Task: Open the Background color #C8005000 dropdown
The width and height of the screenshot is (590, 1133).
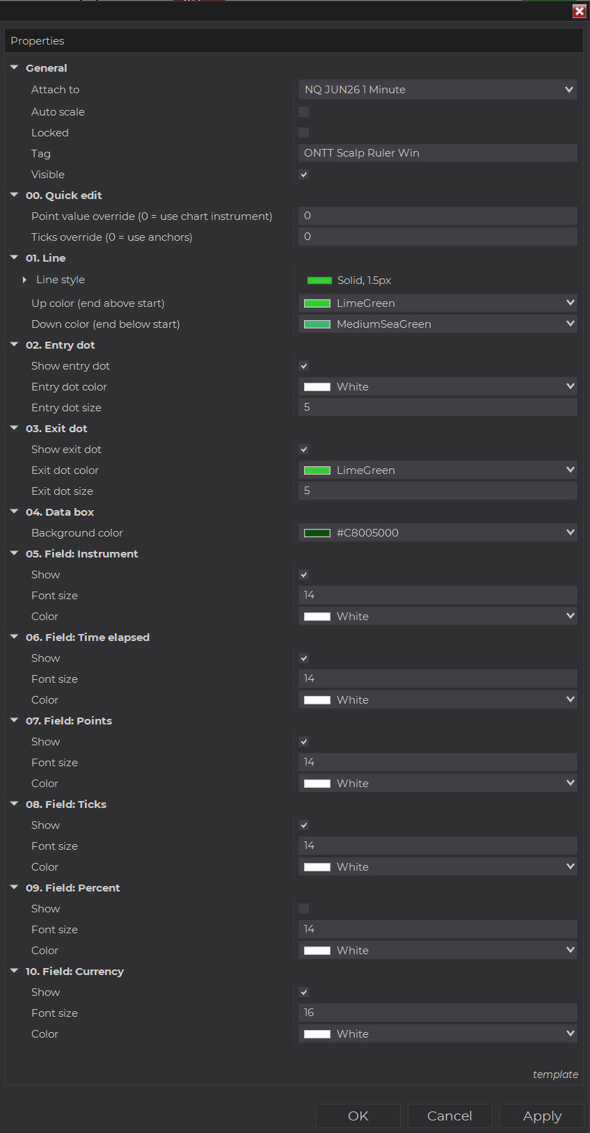Action: coord(438,532)
